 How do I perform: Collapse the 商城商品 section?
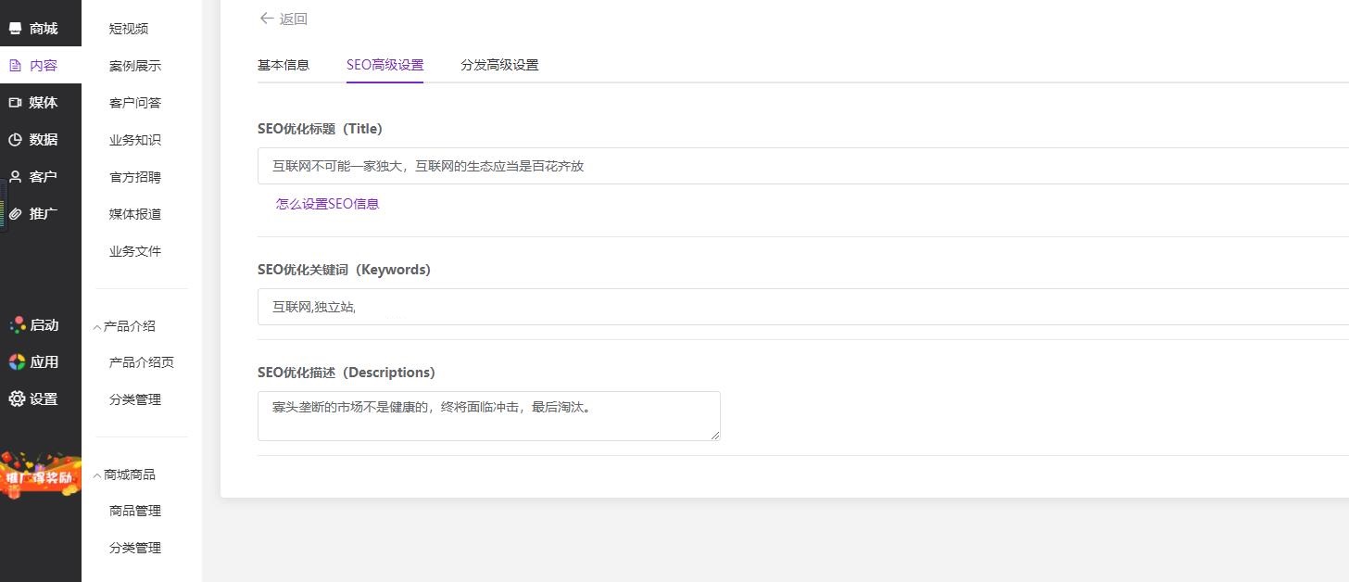click(x=97, y=475)
